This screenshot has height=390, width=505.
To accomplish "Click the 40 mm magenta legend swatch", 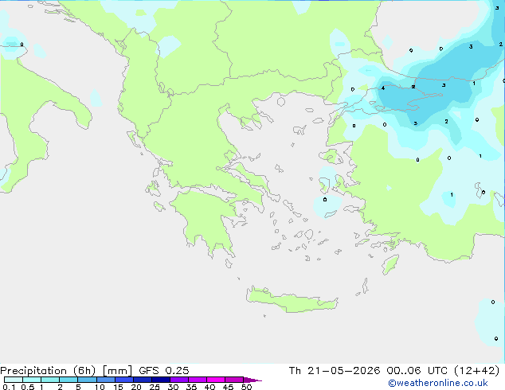I will [216, 380].
